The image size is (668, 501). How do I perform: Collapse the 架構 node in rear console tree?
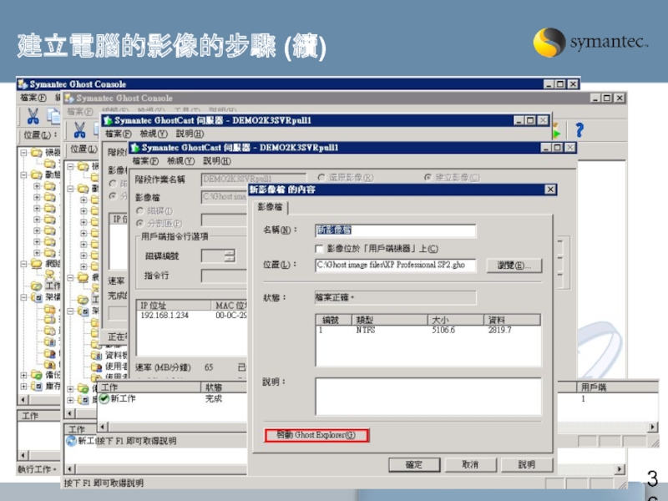pos(24,297)
